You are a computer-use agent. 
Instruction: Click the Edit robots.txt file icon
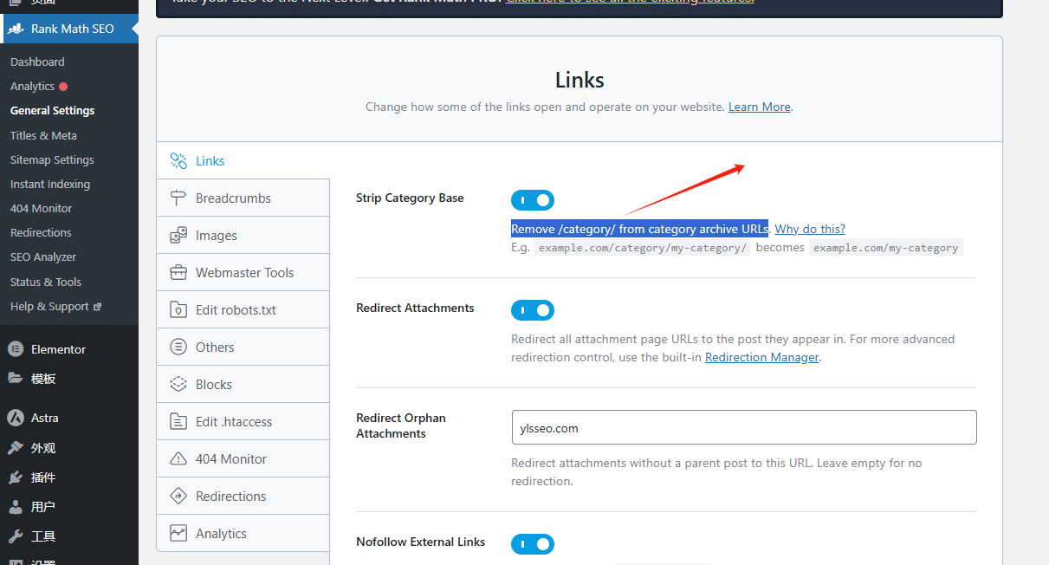tap(178, 309)
